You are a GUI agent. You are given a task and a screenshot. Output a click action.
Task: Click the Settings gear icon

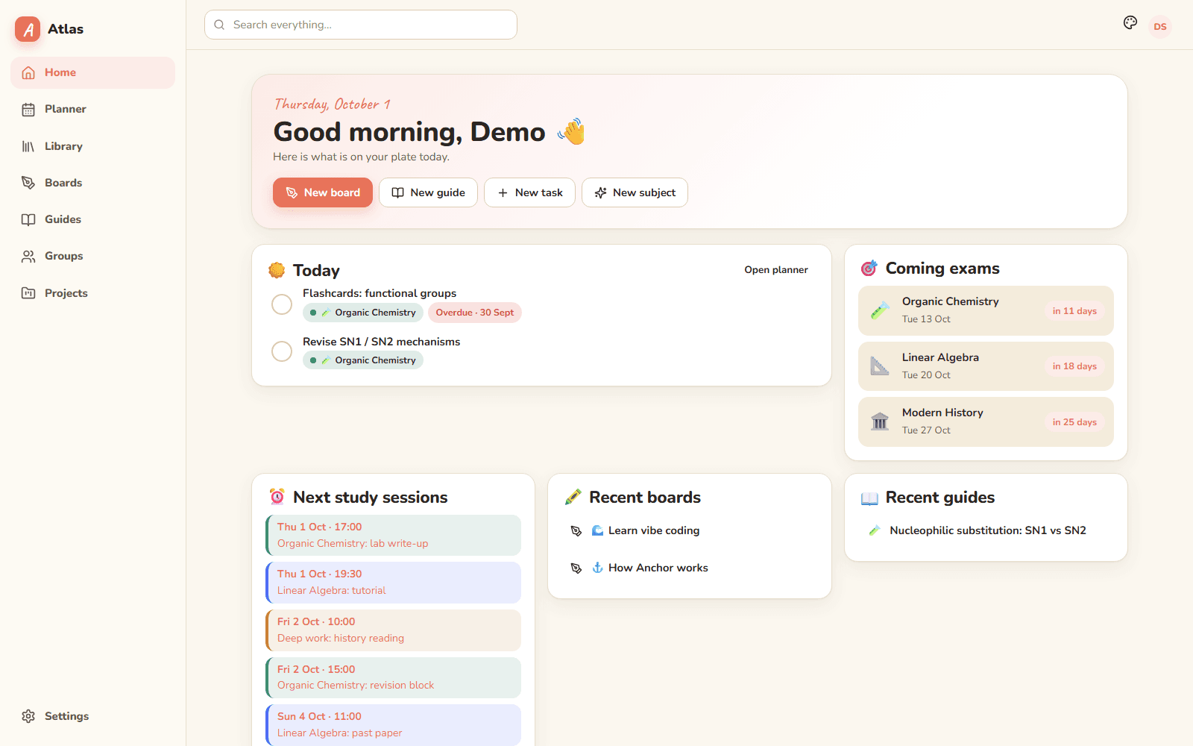pyautogui.click(x=28, y=716)
